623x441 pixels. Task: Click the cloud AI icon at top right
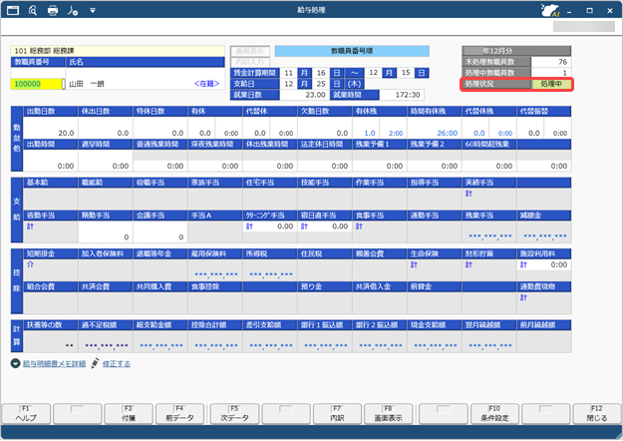point(546,12)
